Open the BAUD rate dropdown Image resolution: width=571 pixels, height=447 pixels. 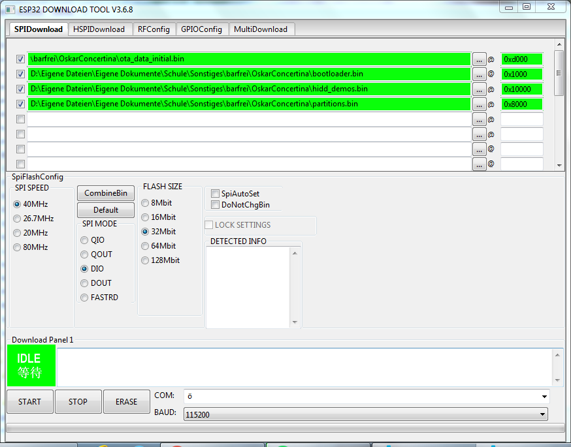[542, 414]
